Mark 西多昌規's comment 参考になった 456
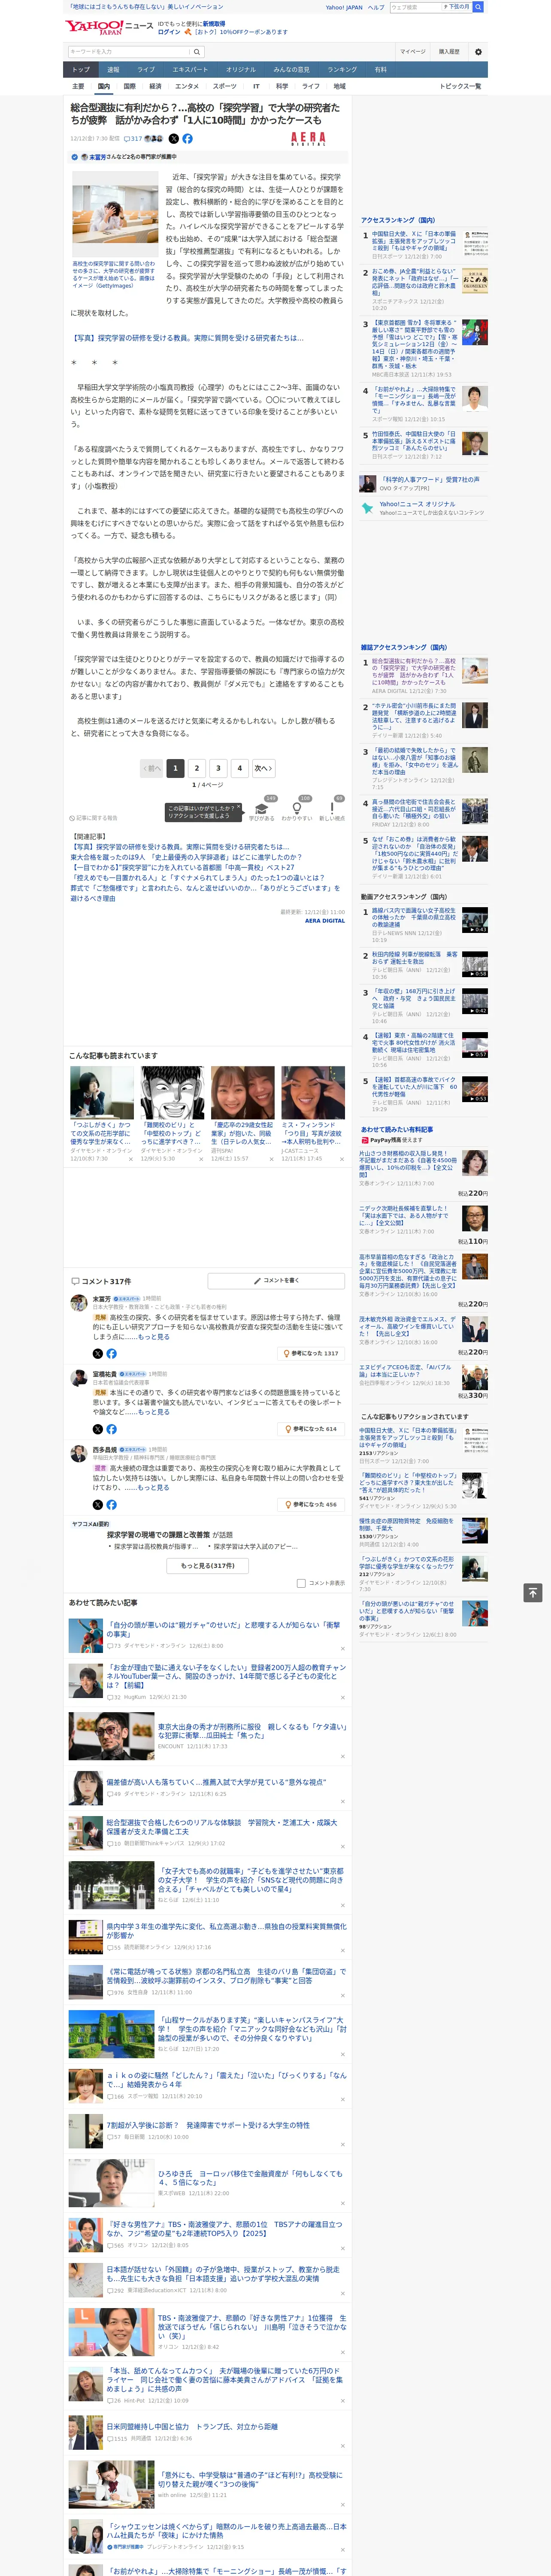Viewport: 551px width, 2576px height. 311,1504
